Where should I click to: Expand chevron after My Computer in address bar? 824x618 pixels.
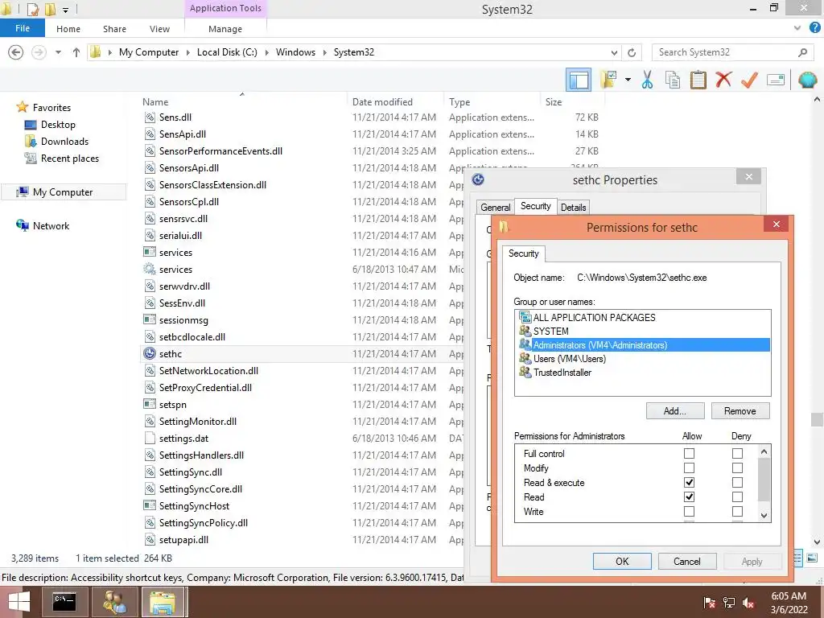coord(187,52)
